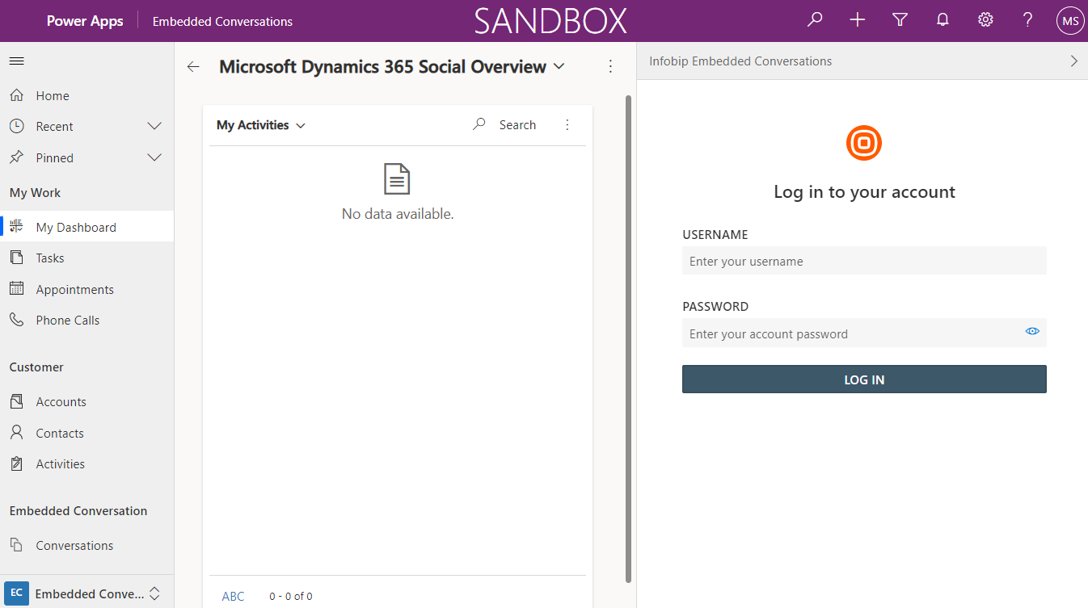Open the search magnifier in the top bar

pos(815,20)
